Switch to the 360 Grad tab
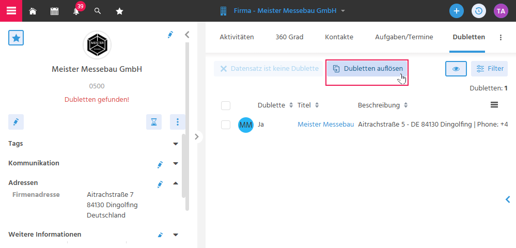The image size is (516, 248). pyautogui.click(x=289, y=37)
